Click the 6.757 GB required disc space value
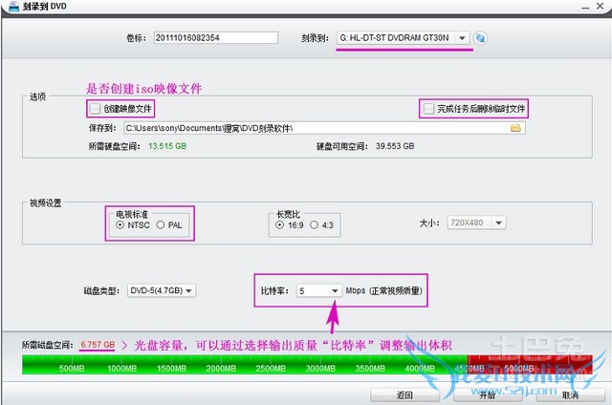Image resolution: width=612 pixels, height=405 pixels. point(98,345)
